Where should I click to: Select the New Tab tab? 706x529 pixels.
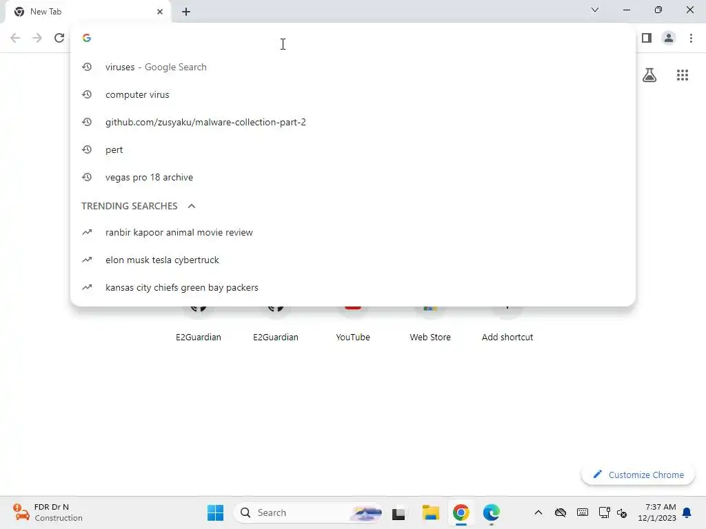(x=88, y=12)
